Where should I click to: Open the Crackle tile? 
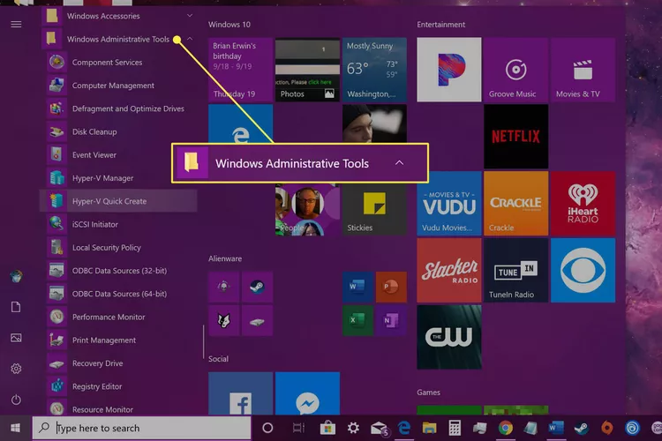(516, 204)
